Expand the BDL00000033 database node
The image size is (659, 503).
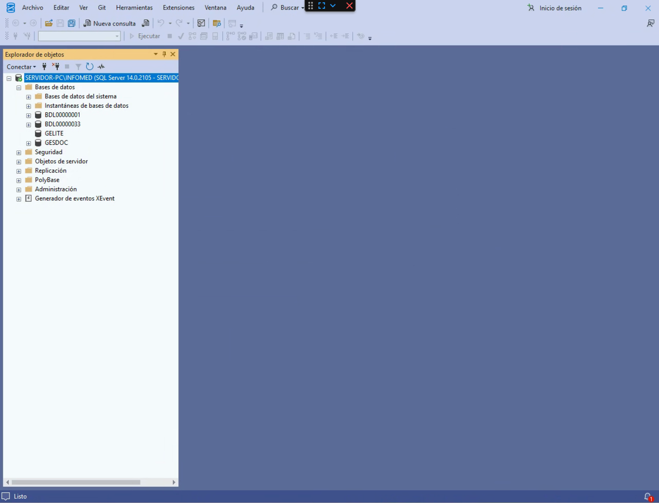click(x=28, y=125)
